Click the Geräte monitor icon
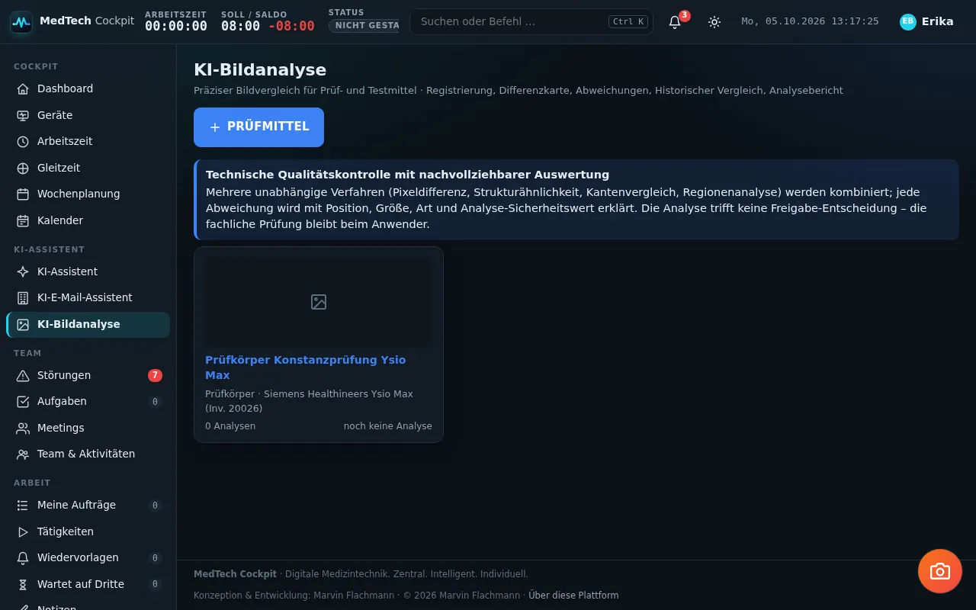 (x=23, y=115)
